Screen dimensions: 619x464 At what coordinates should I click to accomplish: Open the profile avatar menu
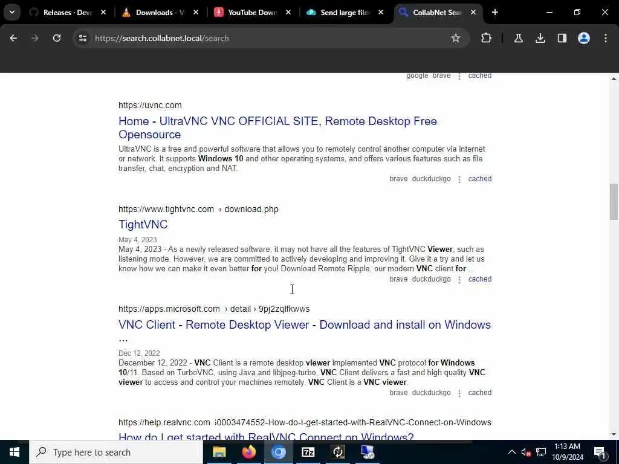(x=583, y=38)
